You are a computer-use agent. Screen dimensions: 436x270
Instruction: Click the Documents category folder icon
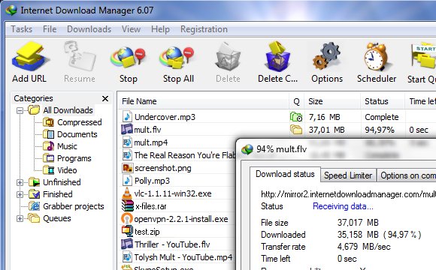click(49, 134)
